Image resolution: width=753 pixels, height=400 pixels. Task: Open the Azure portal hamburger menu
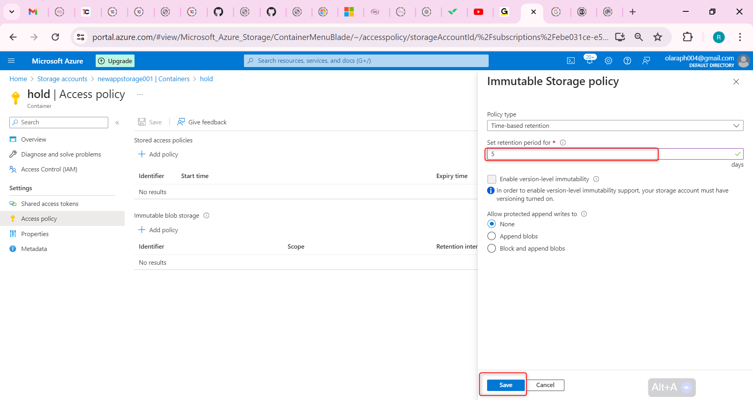click(x=11, y=61)
